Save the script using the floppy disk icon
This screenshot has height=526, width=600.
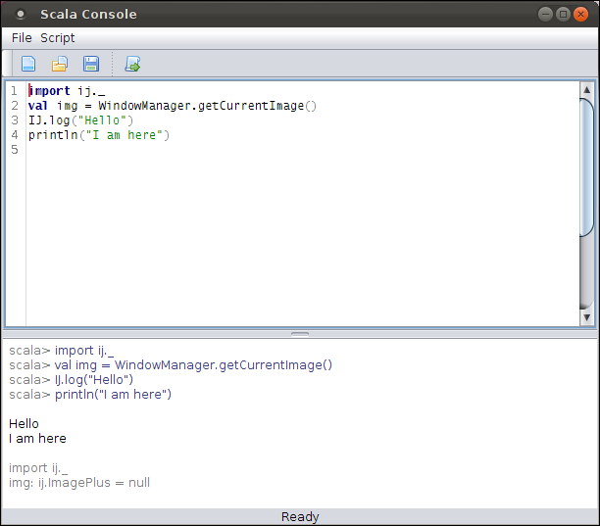point(90,65)
